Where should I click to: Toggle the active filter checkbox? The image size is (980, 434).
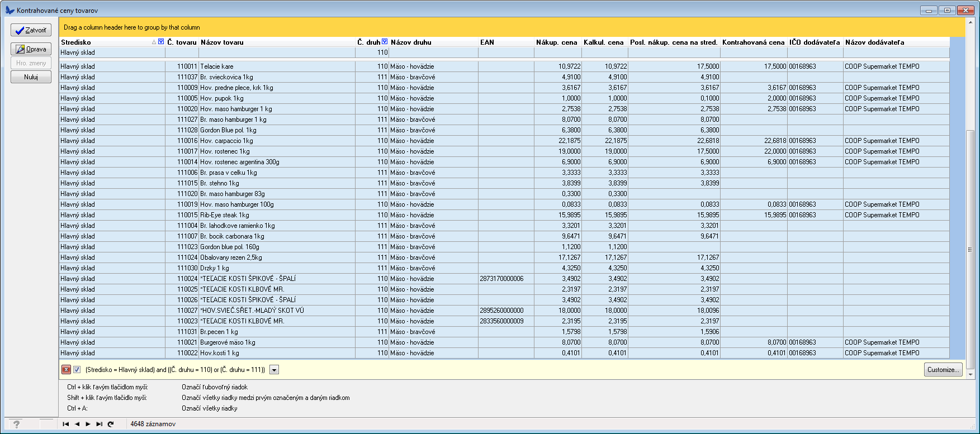click(77, 370)
